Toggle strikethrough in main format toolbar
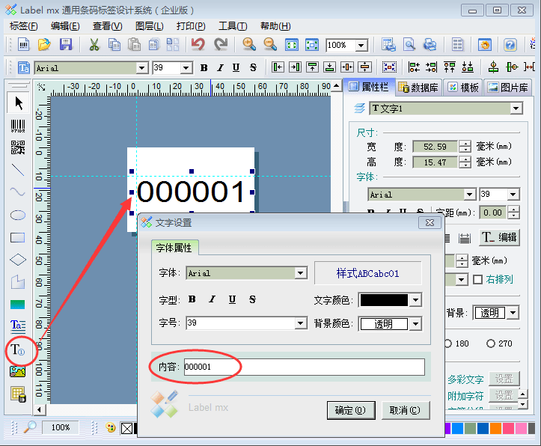The image size is (541, 446). tap(253, 67)
